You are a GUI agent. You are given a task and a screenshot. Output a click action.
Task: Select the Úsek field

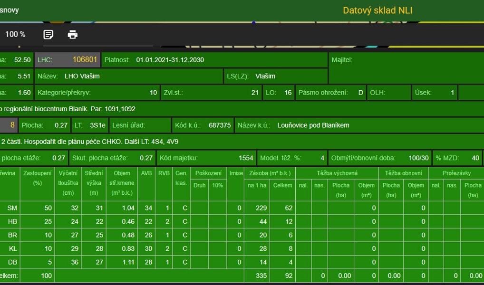tap(435, 93)
